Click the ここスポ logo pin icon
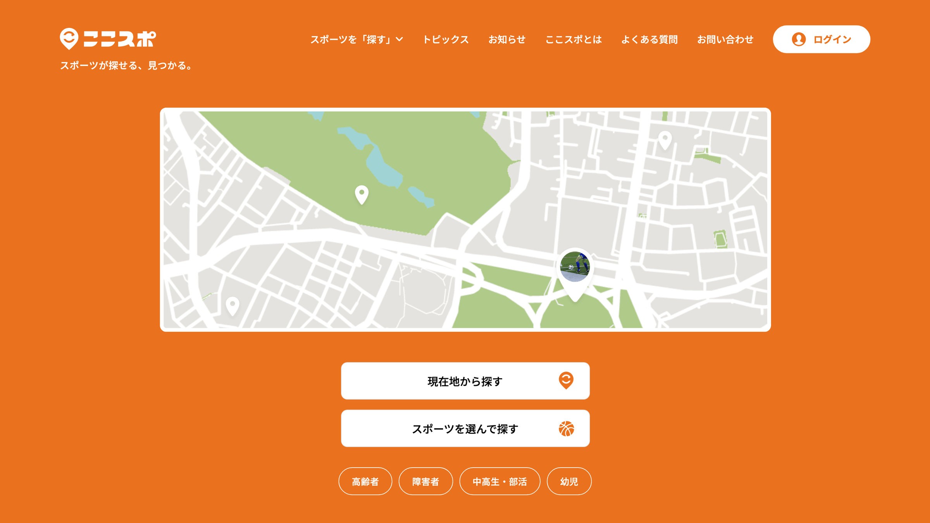Screen dimensions: 930x523 (x=69, y=39)
